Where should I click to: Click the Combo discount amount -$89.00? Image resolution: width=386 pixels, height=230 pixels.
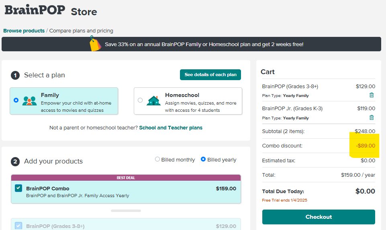click(366, 145)
